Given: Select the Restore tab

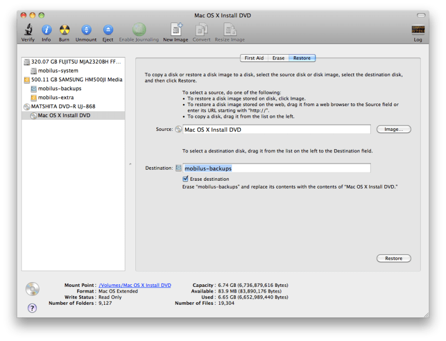Looking at the screenshot, I should click(x=302, y=58).
